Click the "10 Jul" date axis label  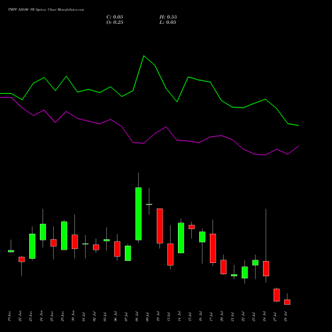tap(158, 317)
